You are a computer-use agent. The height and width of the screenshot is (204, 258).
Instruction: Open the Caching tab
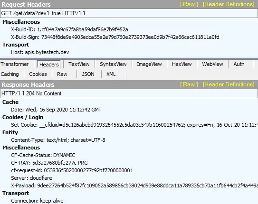[10, 74]
